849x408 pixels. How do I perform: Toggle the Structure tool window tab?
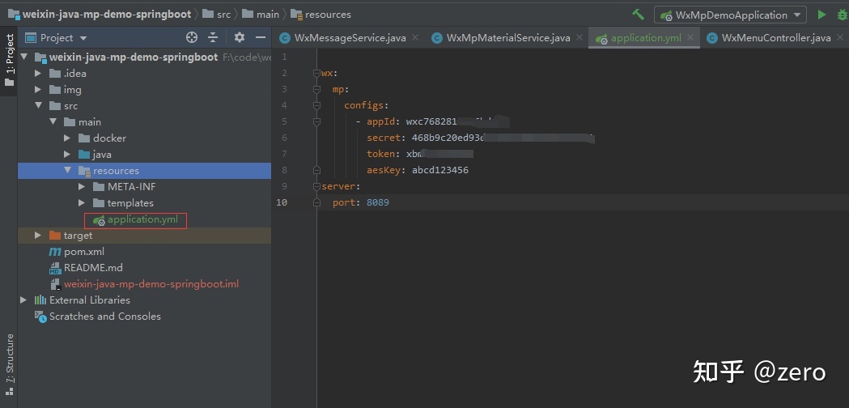(9, 364)
